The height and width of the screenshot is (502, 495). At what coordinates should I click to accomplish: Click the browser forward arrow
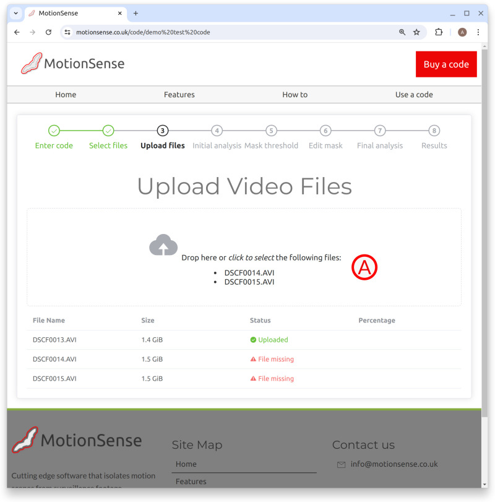pos(33,32)
